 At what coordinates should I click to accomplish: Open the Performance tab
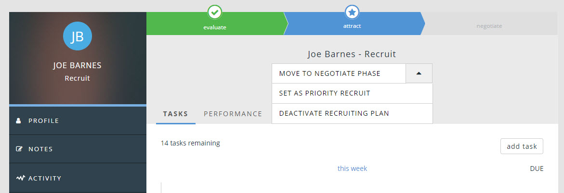coord(233,114)
